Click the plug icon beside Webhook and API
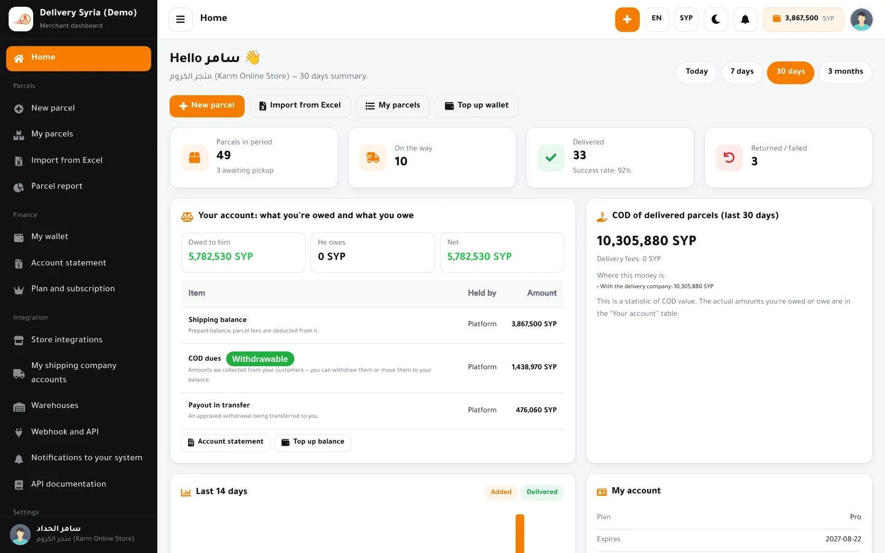Viewport: 885px width, 553px height. [19, 433]
